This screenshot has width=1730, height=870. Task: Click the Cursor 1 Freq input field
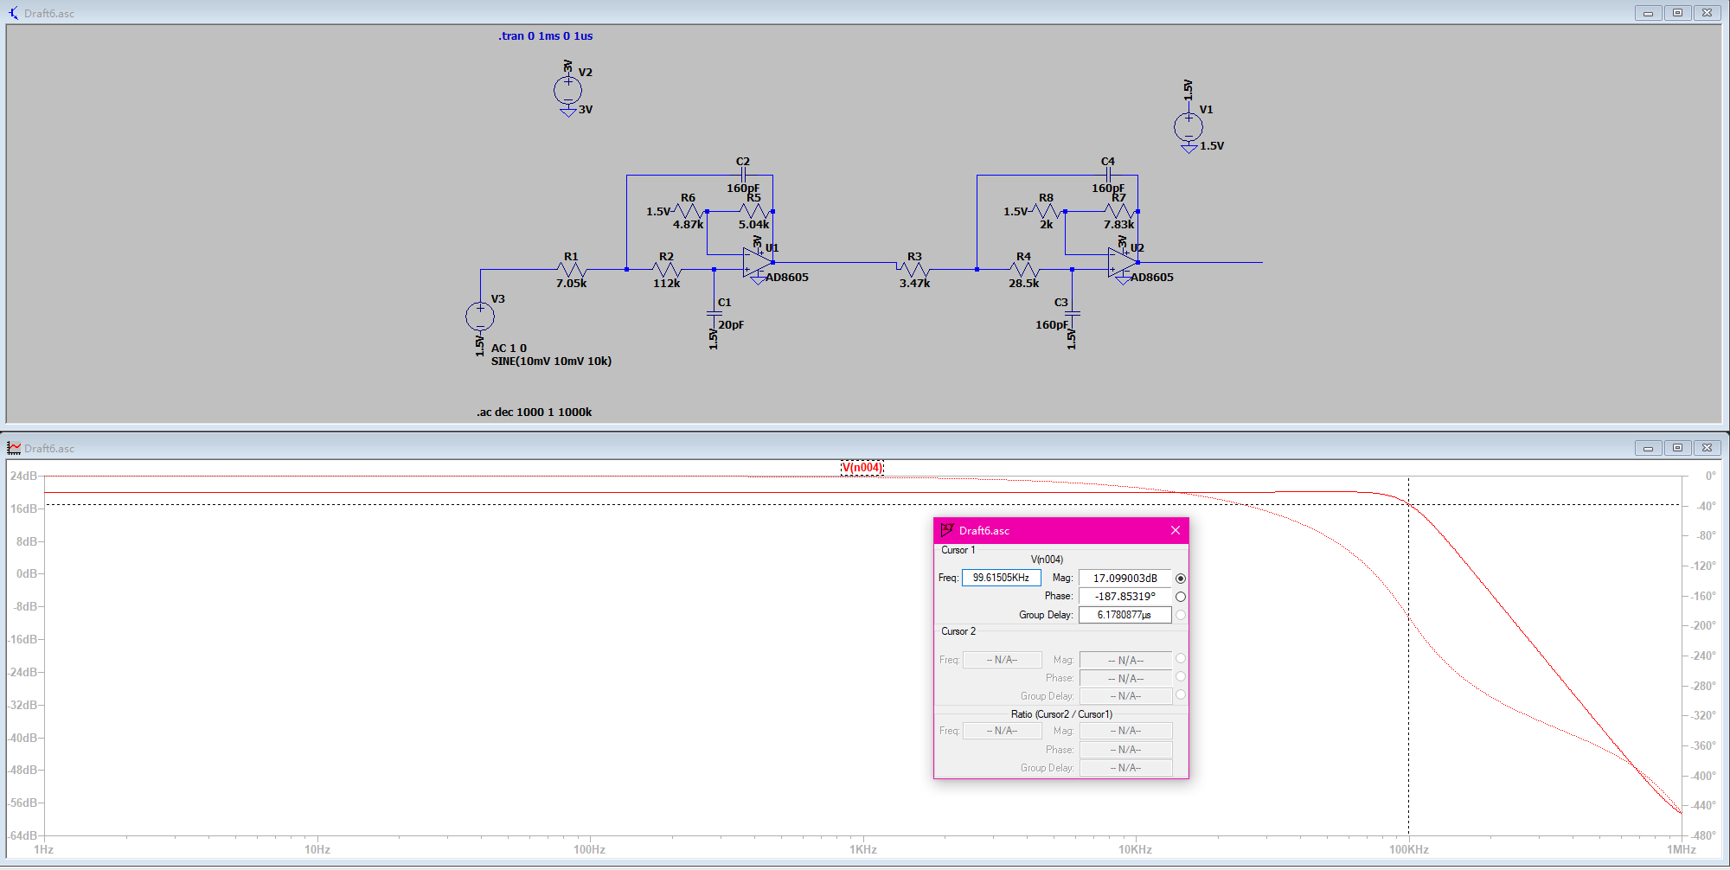(1001, 578)
